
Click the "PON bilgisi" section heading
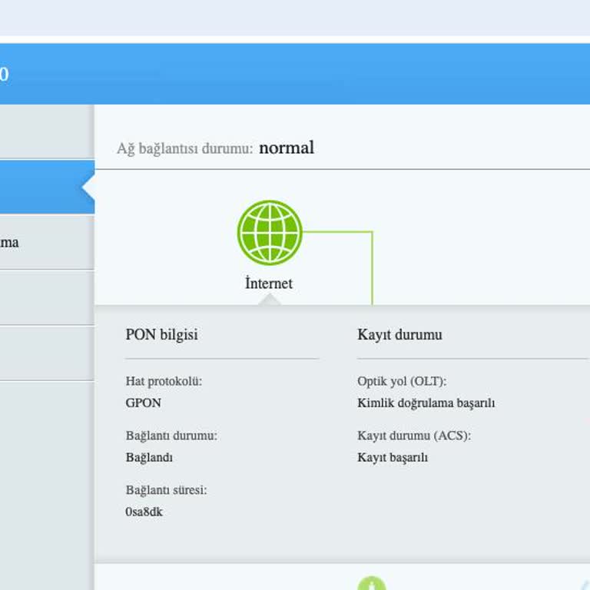[x=161, y=335]
